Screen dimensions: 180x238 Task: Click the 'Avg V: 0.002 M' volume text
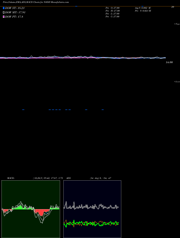(143, 8)
